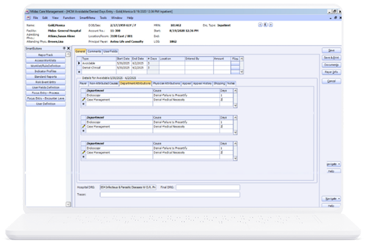This screenshot has height=248, width=366.
Task: Select the Denial-Clinical type cell
Action: pyautogui.click(x=99, y=68)
